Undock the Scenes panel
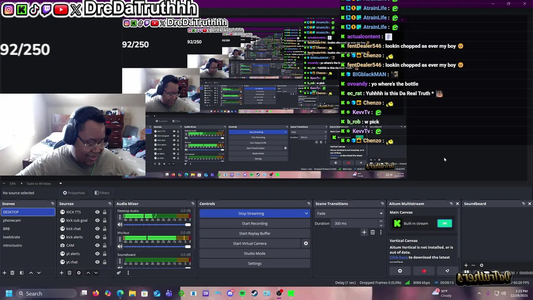 (x=52, y=204)
